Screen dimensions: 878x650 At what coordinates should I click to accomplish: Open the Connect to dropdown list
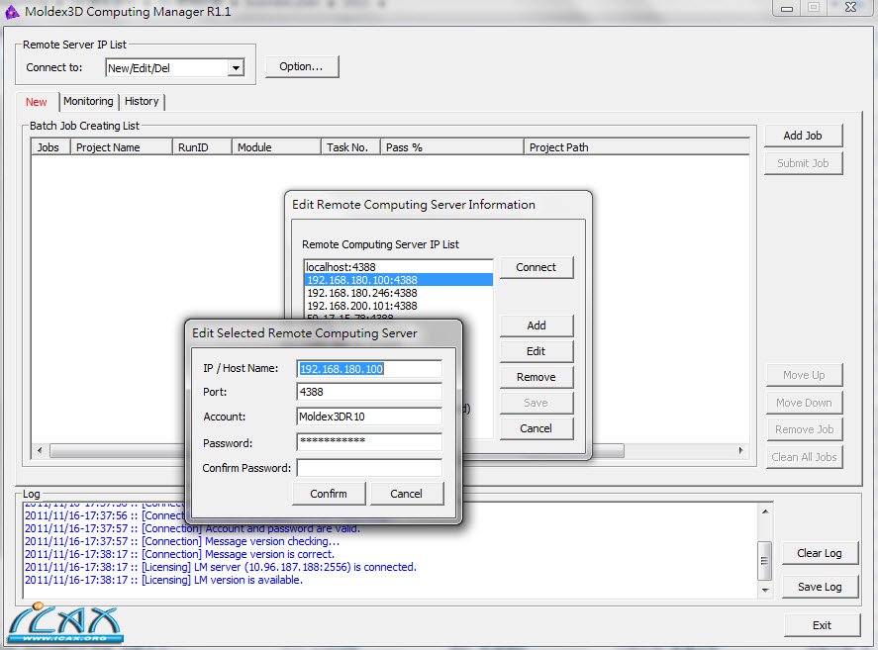pyautogui.click(x=236, y=68)
